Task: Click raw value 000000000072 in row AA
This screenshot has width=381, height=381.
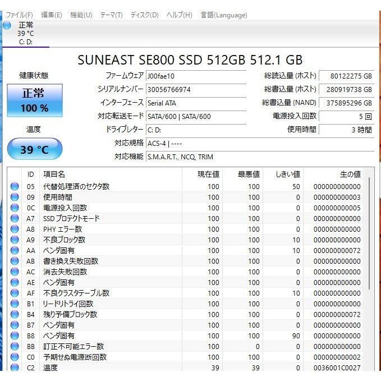Action: [x=337, y=250]
